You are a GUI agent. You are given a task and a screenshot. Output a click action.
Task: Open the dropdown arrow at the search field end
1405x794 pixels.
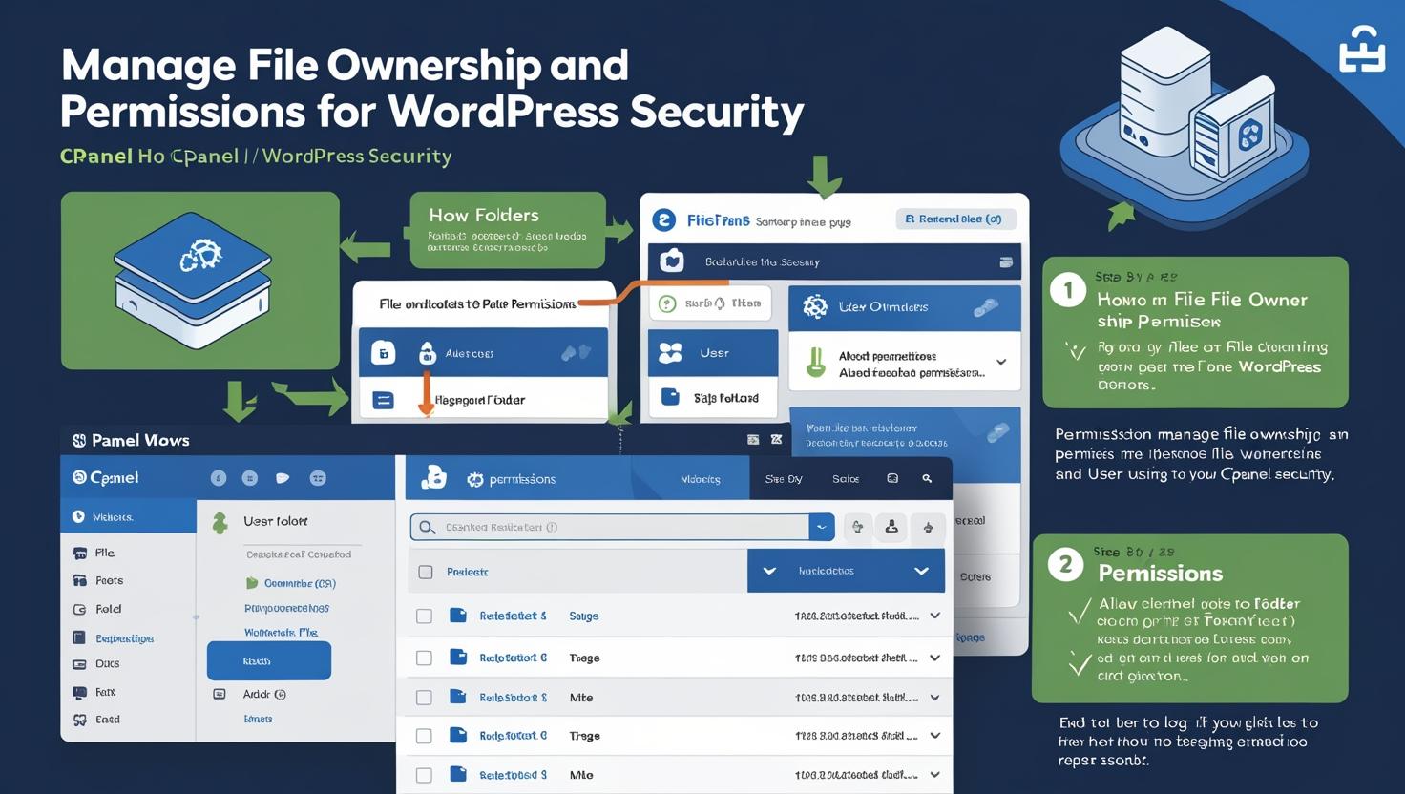pyautogui.click(x=822, y=527)
